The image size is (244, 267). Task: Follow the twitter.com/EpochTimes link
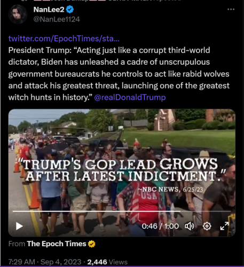click(64, 38)
